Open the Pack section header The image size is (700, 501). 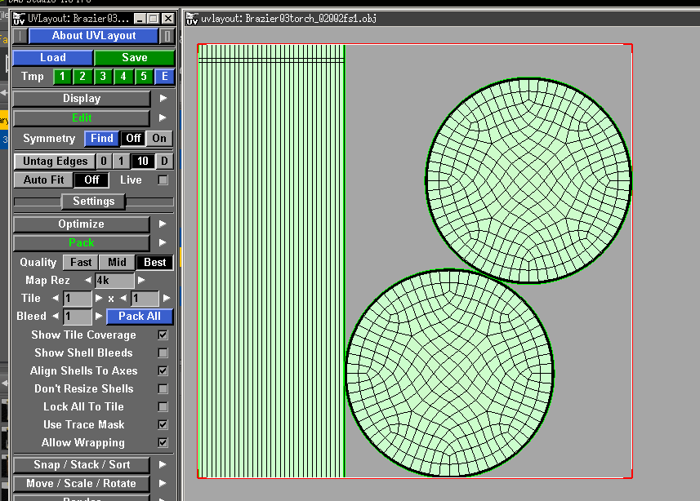point(81,242)
